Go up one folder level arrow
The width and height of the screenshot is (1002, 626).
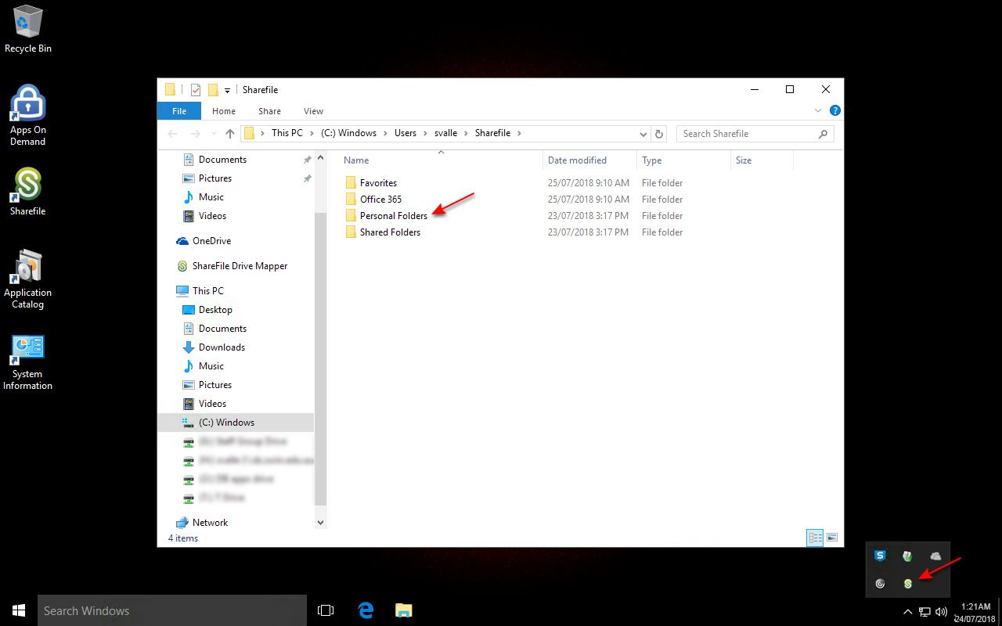[x=229, y=134]
